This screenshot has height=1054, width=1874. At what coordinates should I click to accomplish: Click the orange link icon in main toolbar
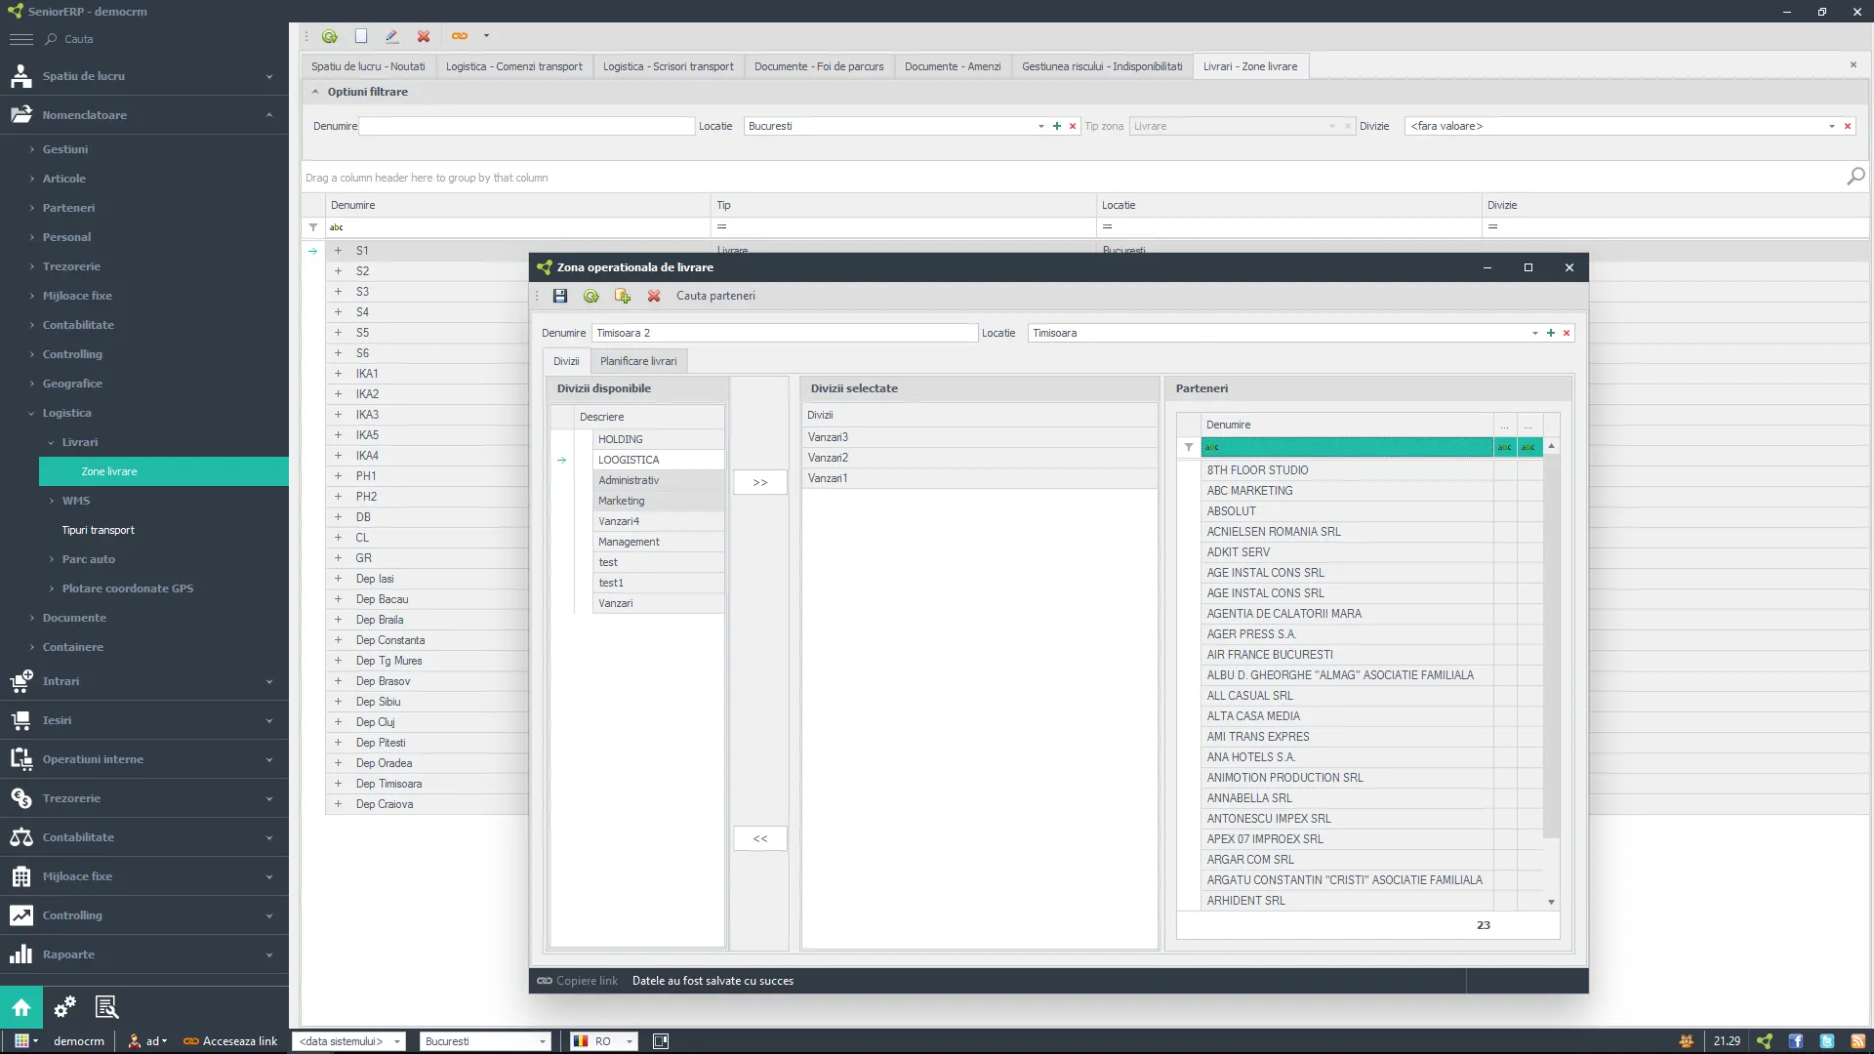pyautogui.click(x=460, y=36)
